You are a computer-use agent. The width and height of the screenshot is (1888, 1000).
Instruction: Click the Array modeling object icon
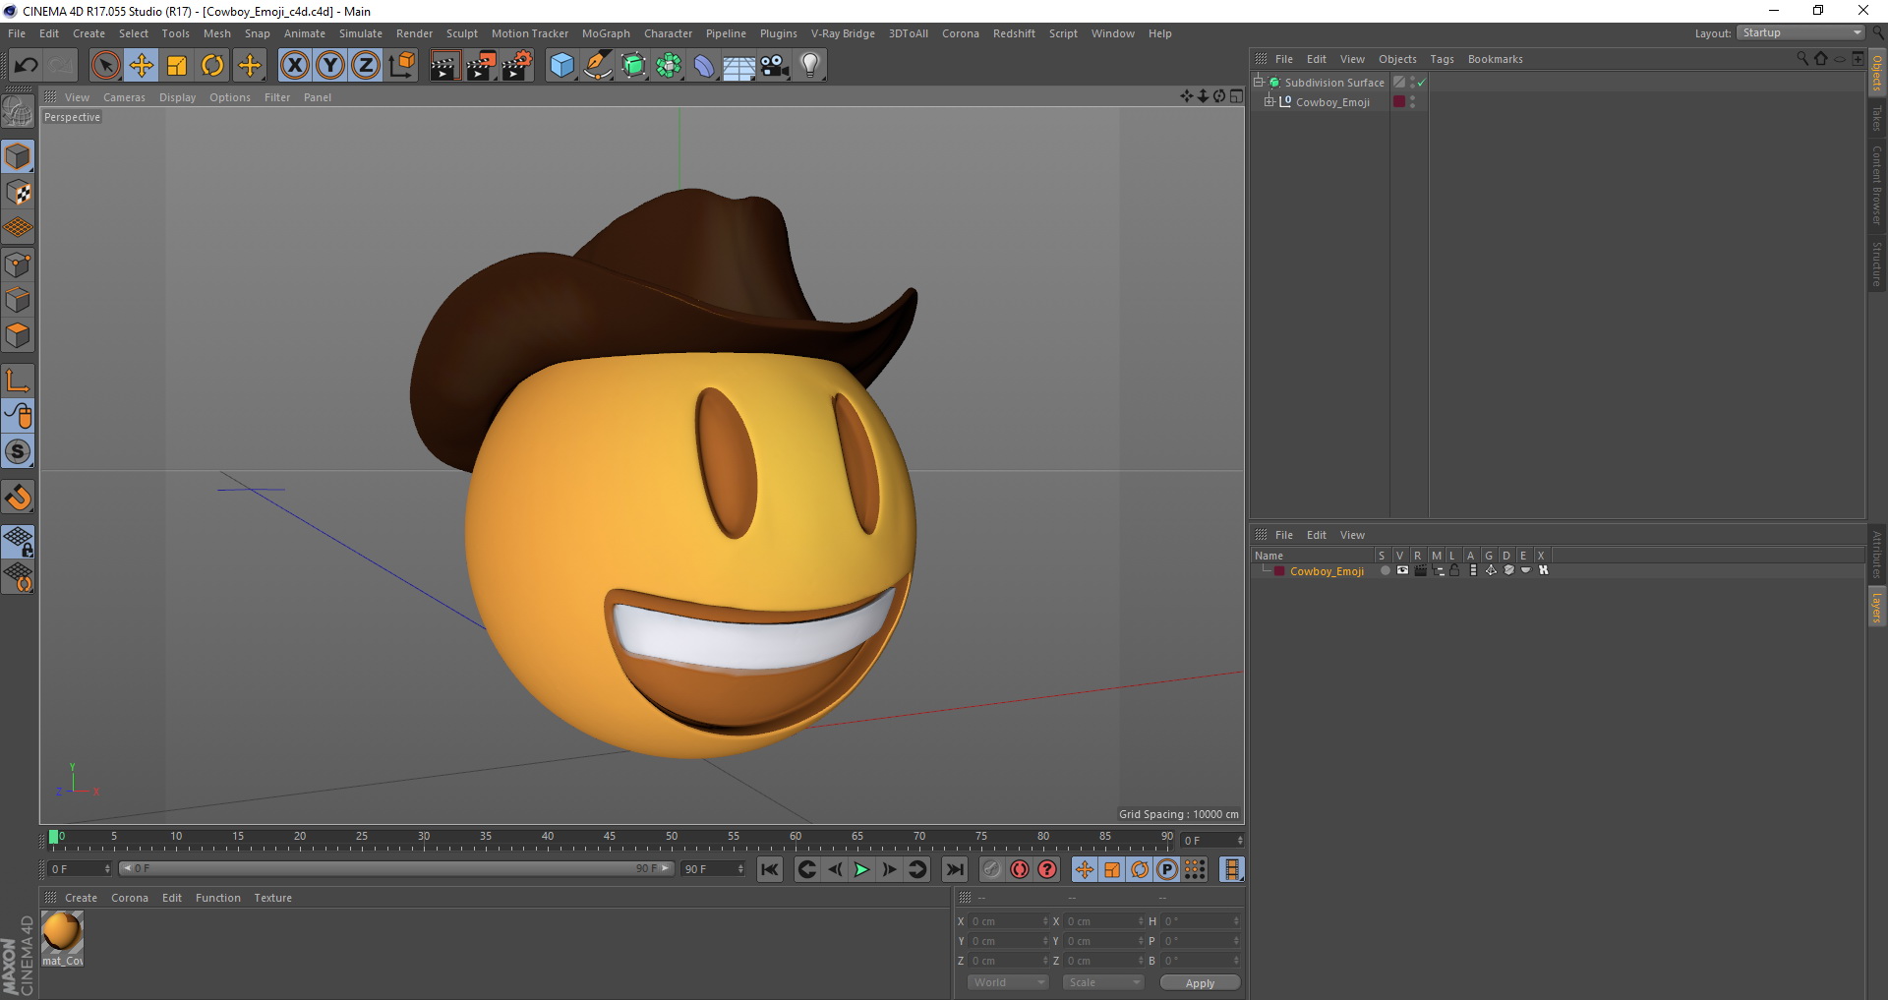[x=670, y=66]
